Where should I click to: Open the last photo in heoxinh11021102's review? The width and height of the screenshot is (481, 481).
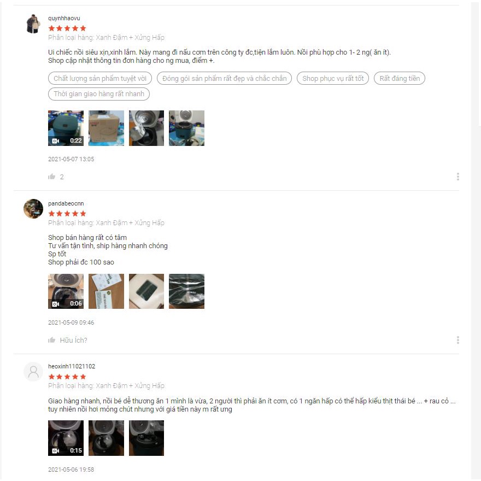[x=146, y=438]
